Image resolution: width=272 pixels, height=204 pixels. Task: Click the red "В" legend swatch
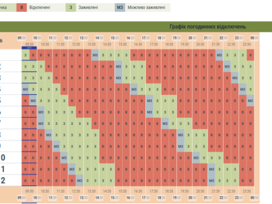tap(23, 7)
